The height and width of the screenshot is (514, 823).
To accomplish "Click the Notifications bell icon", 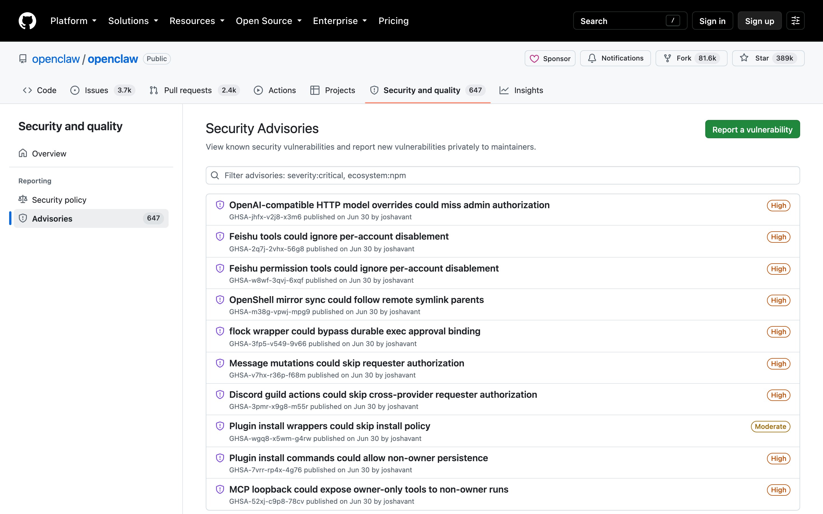I will (592, 58).
